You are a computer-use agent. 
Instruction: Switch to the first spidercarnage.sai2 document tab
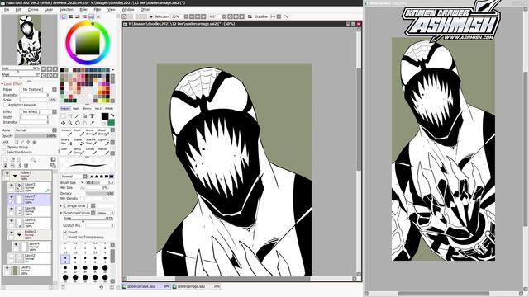146,286
